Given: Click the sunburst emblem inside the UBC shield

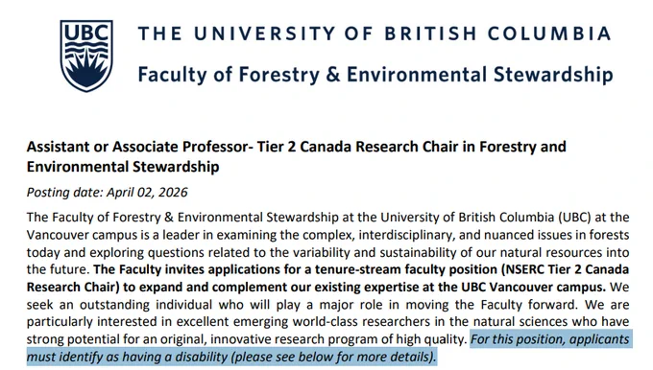Looking at the screenshot, I should [86, 72].
